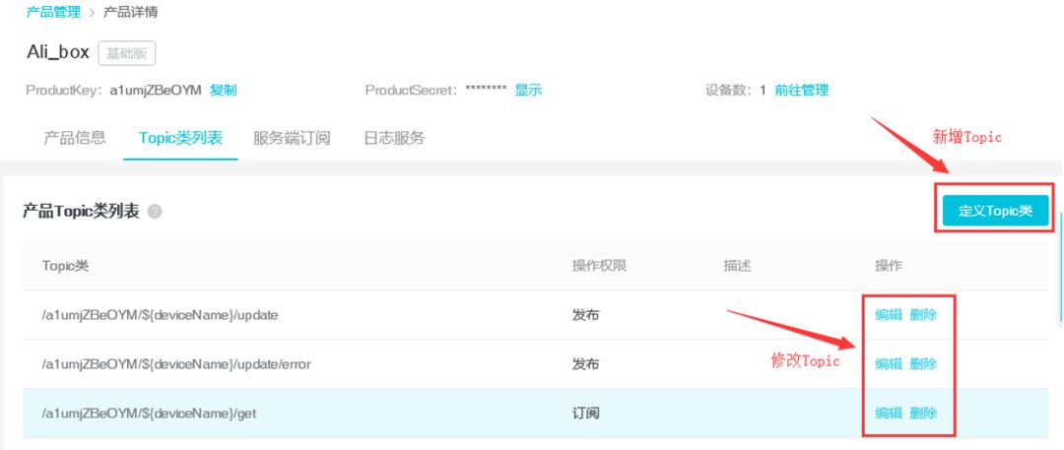Viewport: 1064px width, 450px height.
Task: Click 显示 to reveal ProductSecret
Action: 528,90
